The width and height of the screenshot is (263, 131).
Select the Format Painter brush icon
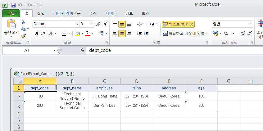[23, 36]
